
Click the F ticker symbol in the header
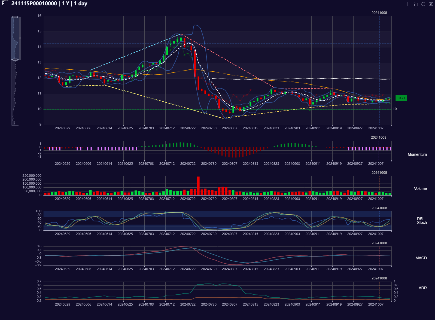click(3, 4)
